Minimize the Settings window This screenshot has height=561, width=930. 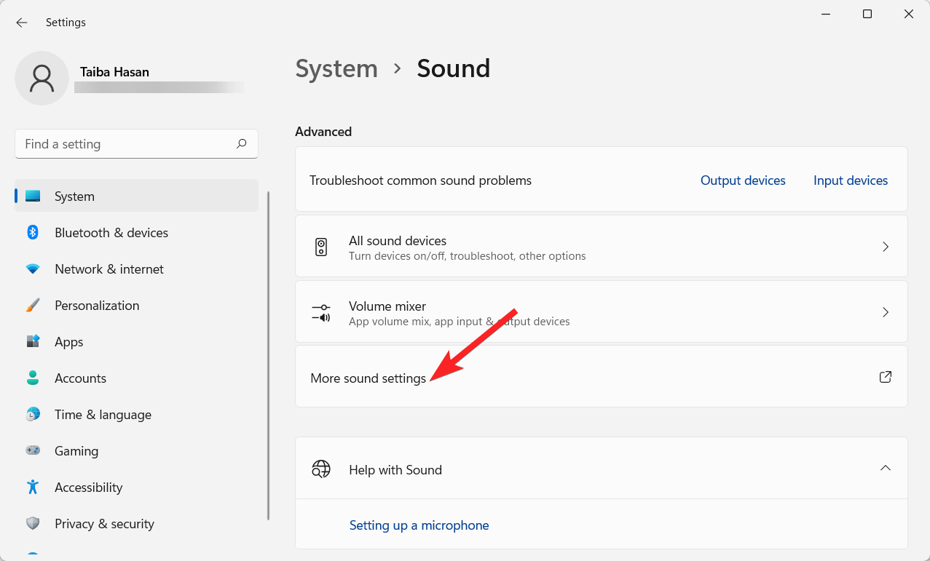826,14
